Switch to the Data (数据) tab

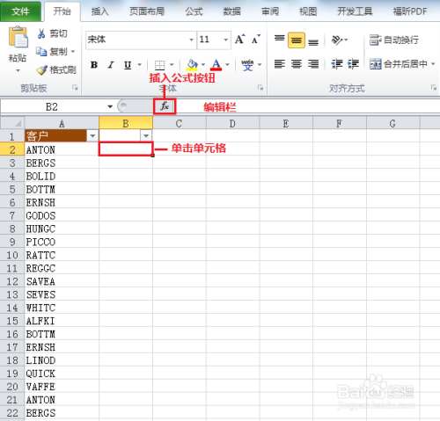pos(232,11)
